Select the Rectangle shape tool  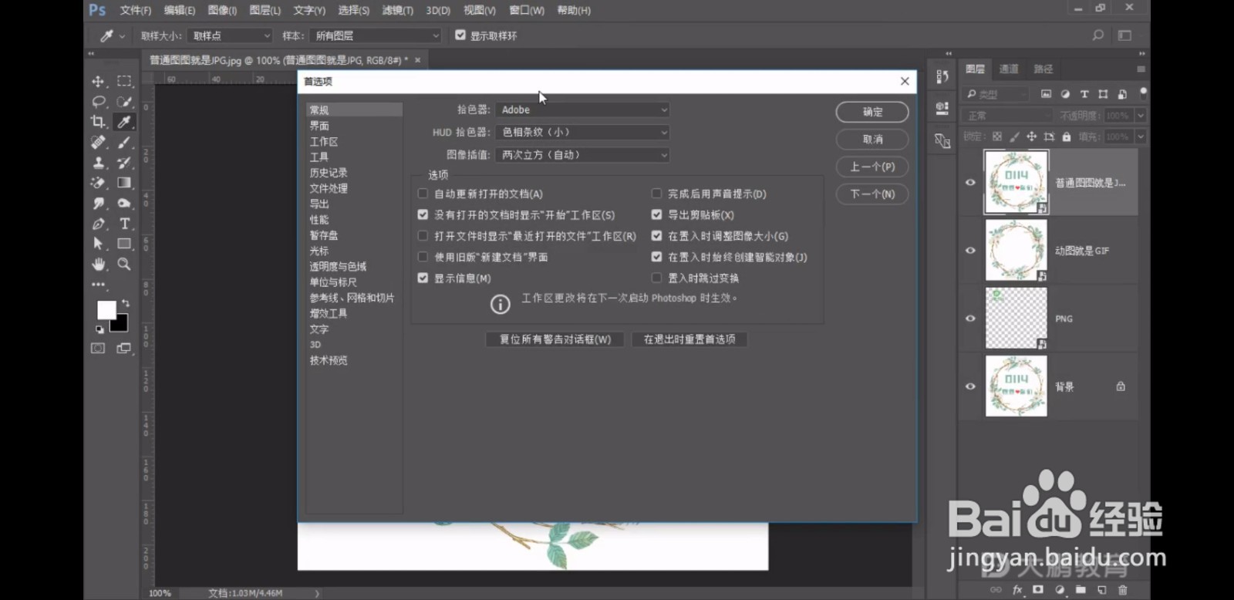(x=124, y=244)
